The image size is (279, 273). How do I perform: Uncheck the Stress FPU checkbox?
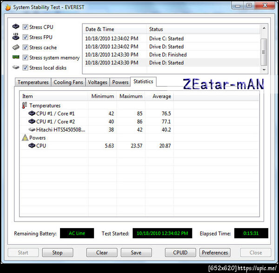(25, 37)
